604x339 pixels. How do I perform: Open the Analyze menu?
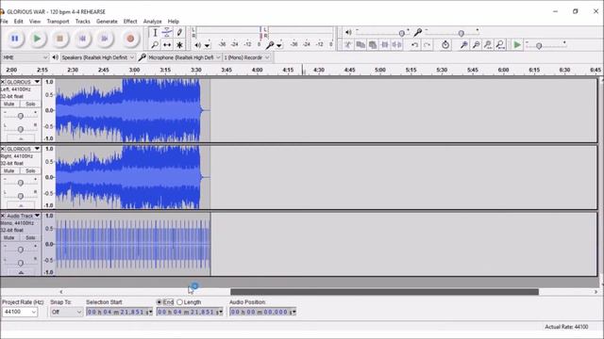pos(152,21)
